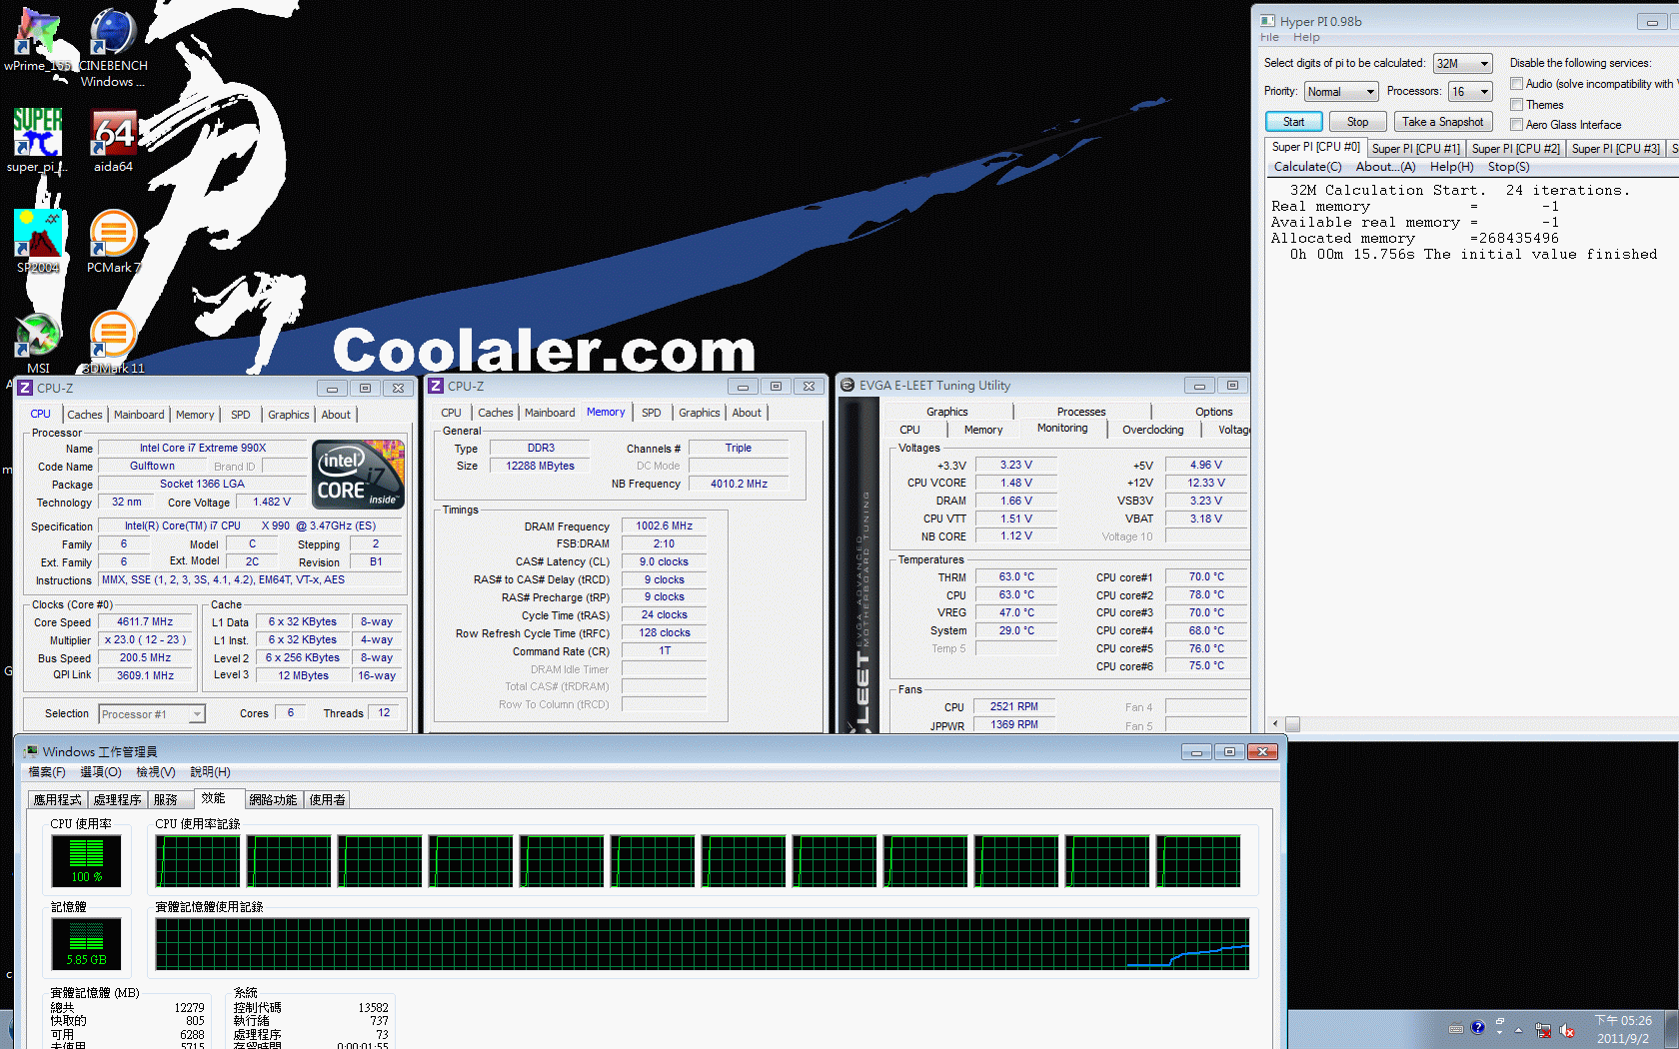Switch to Super PI [CPU #3] tab
The height and width of the screenshot is (1049, 1679).
pos(1615,149)
